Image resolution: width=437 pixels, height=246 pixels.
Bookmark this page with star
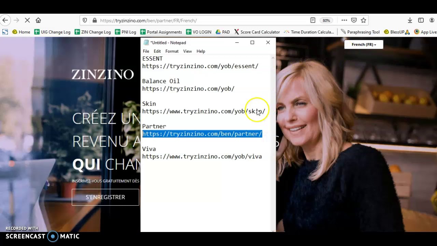coord(364,20)
